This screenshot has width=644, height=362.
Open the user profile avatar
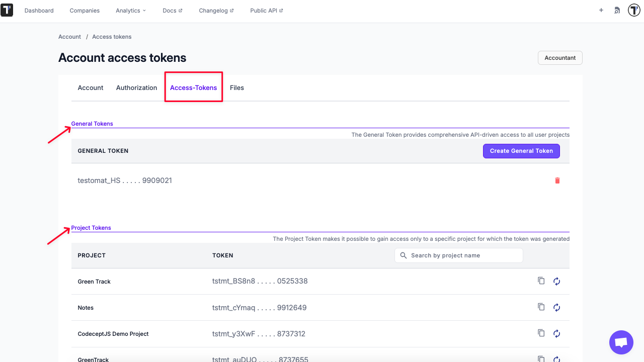click(633, 10)
